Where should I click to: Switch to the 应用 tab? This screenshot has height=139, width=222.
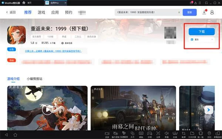(x=55, y=13)
